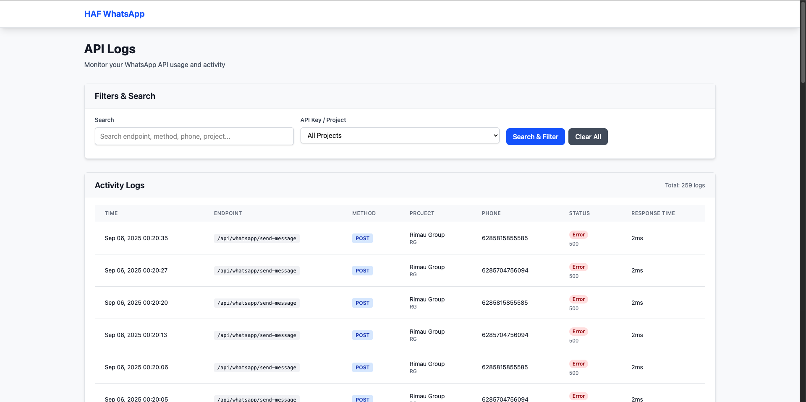Click the Error badge in the 00:20:06 row

[x=578, y=364]
